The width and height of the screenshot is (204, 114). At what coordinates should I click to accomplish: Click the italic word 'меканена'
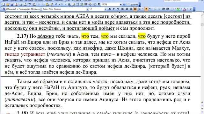(x=59, y=54)
